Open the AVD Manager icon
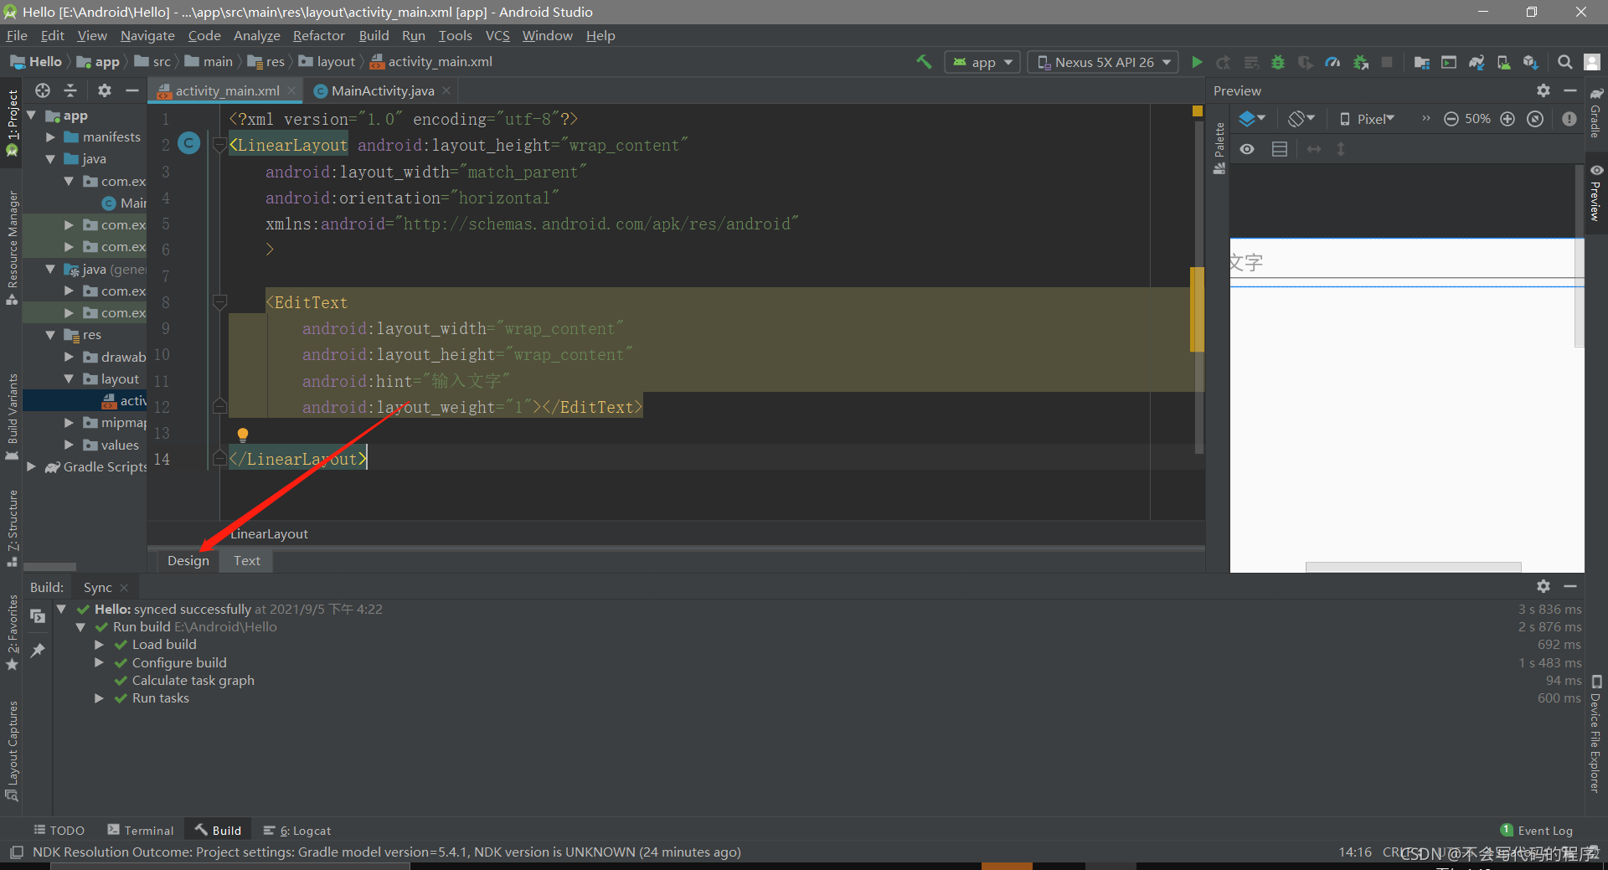This screenshot has height=870, width=1608. [1503, 62]
